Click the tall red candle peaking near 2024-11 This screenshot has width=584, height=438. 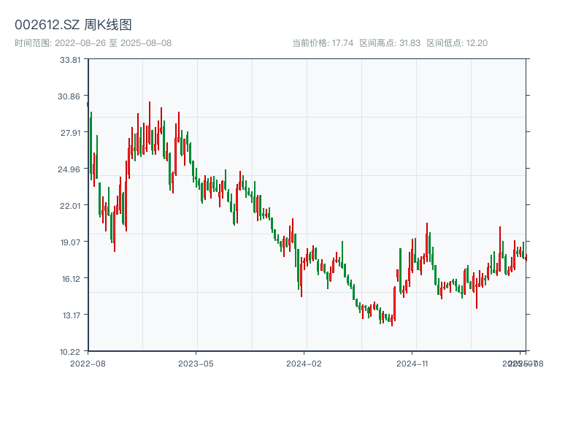click(x=427, y=242)
